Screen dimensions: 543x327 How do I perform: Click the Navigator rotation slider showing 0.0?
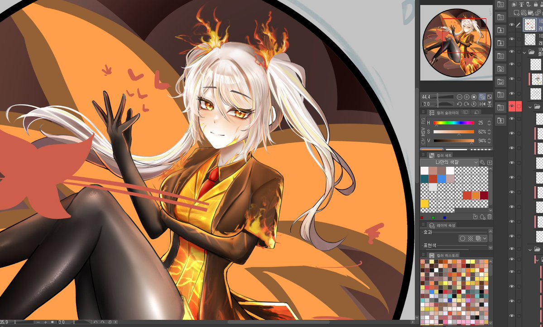pyautogui.click(x=438, y=104)
